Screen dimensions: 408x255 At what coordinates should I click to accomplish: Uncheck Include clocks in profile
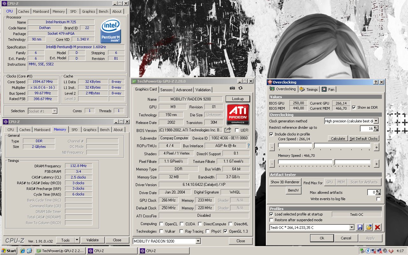click(271, 134)
